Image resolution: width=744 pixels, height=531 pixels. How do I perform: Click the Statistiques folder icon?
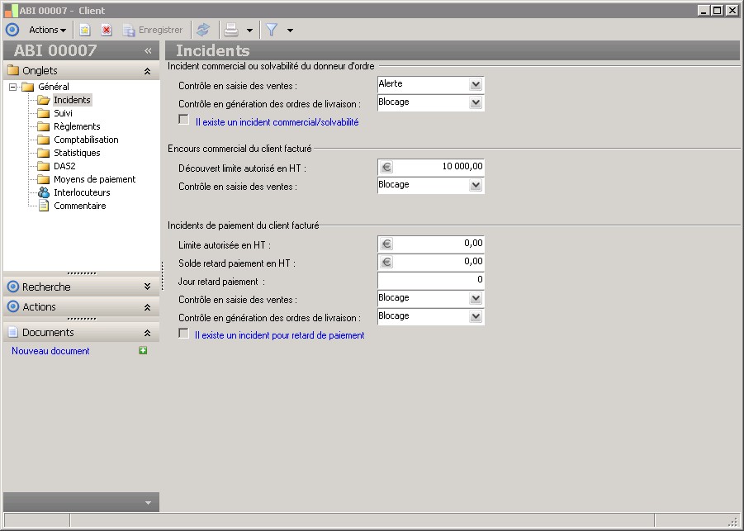coord(44,153)
